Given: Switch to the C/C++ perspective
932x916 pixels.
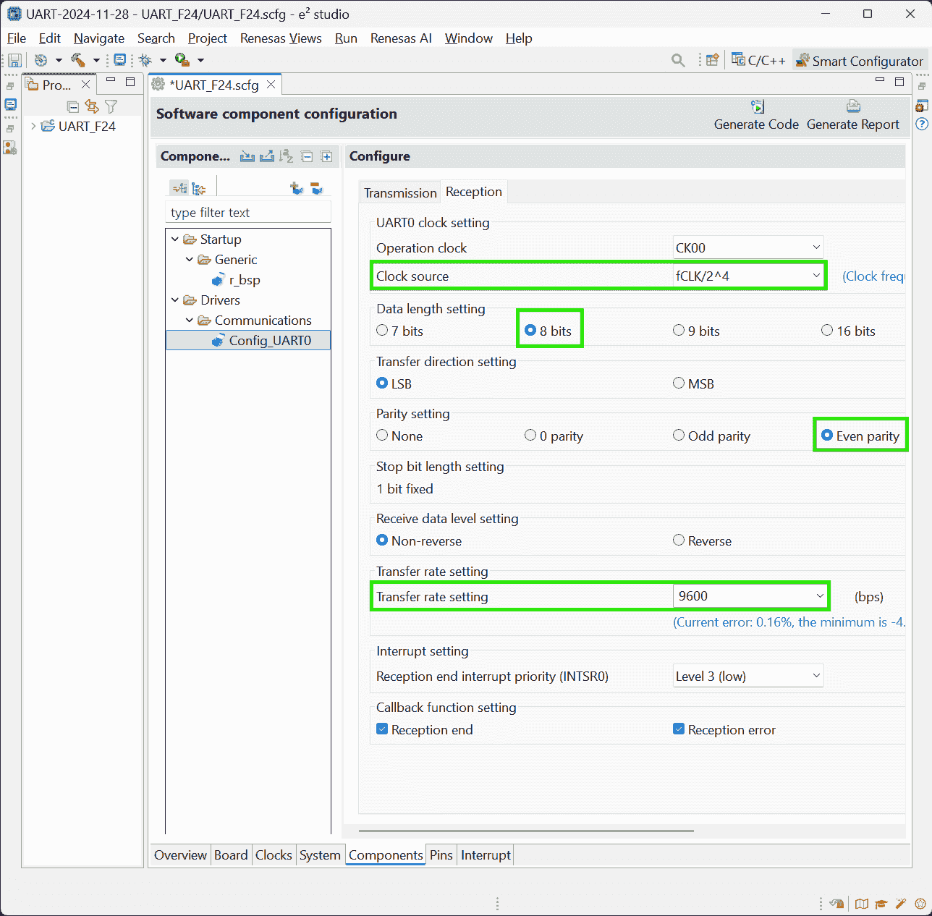Looking at the screenshot, I should click(x=758, y=61).
